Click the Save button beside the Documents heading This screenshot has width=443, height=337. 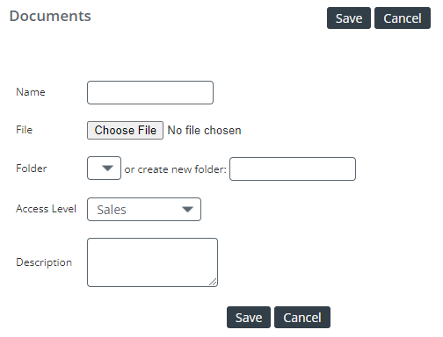(x=349, y=18)
